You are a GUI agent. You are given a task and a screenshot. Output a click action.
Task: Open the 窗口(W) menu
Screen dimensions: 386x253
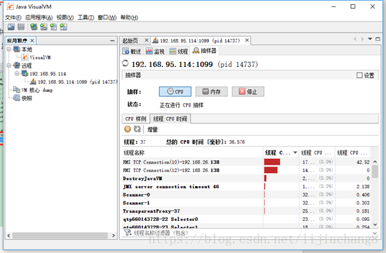(x=107, y=17)
